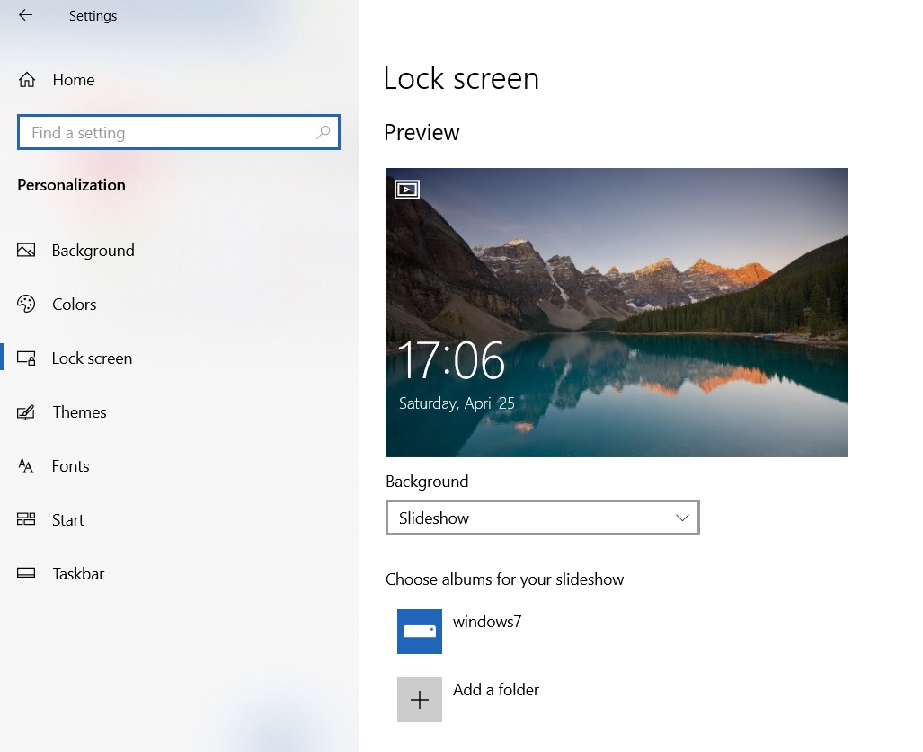The width and height of the screenshot is (923, 752).
Task: Click the Background label above dropdown
Action: pyautogui.click(x=427, y=482)
